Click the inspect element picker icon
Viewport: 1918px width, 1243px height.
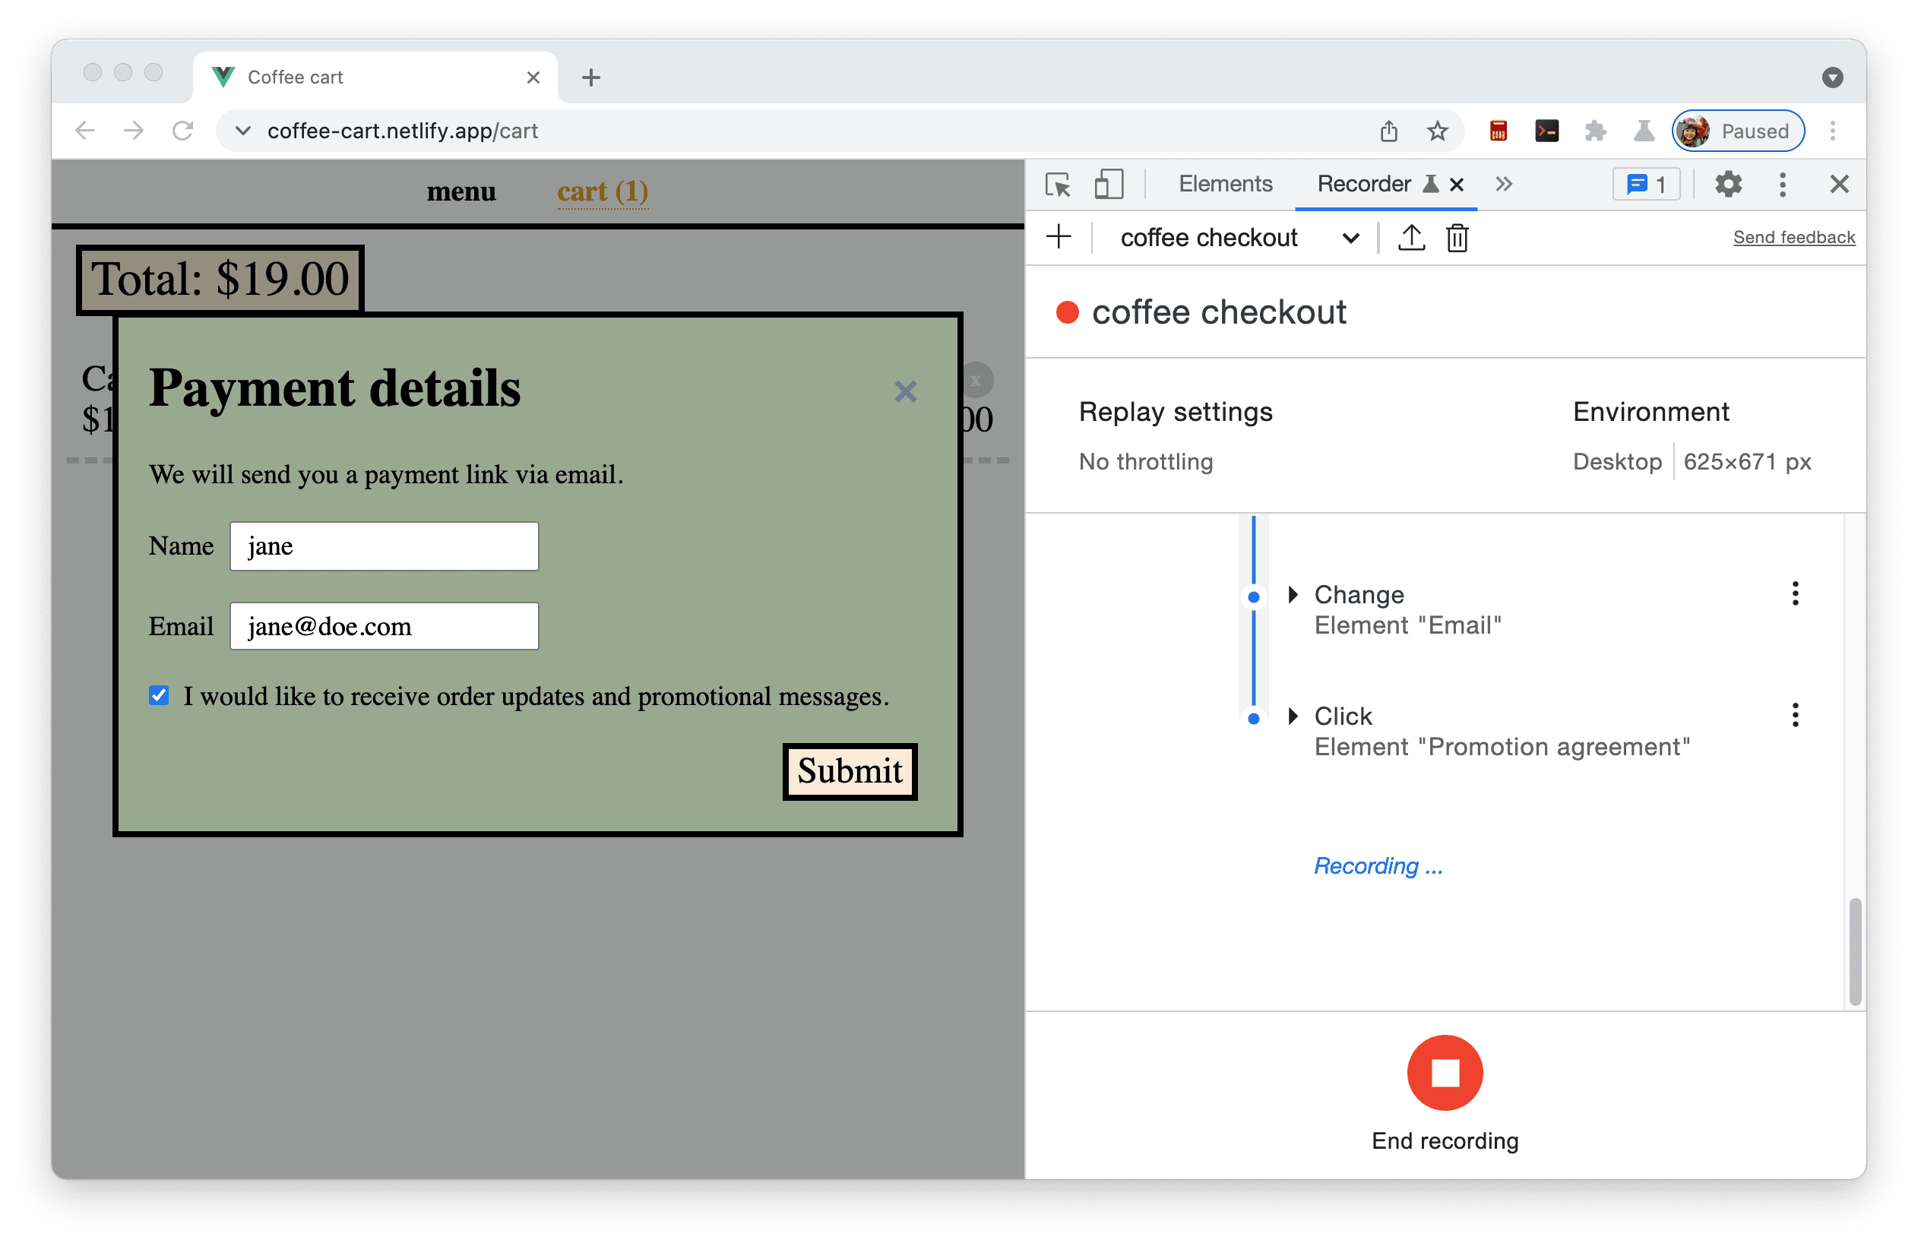(1059, 183)
